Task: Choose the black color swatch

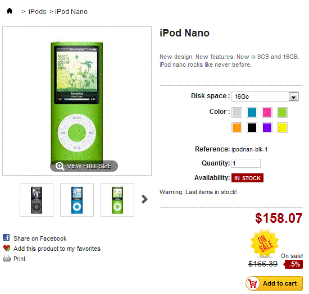Action: [252, 127]
